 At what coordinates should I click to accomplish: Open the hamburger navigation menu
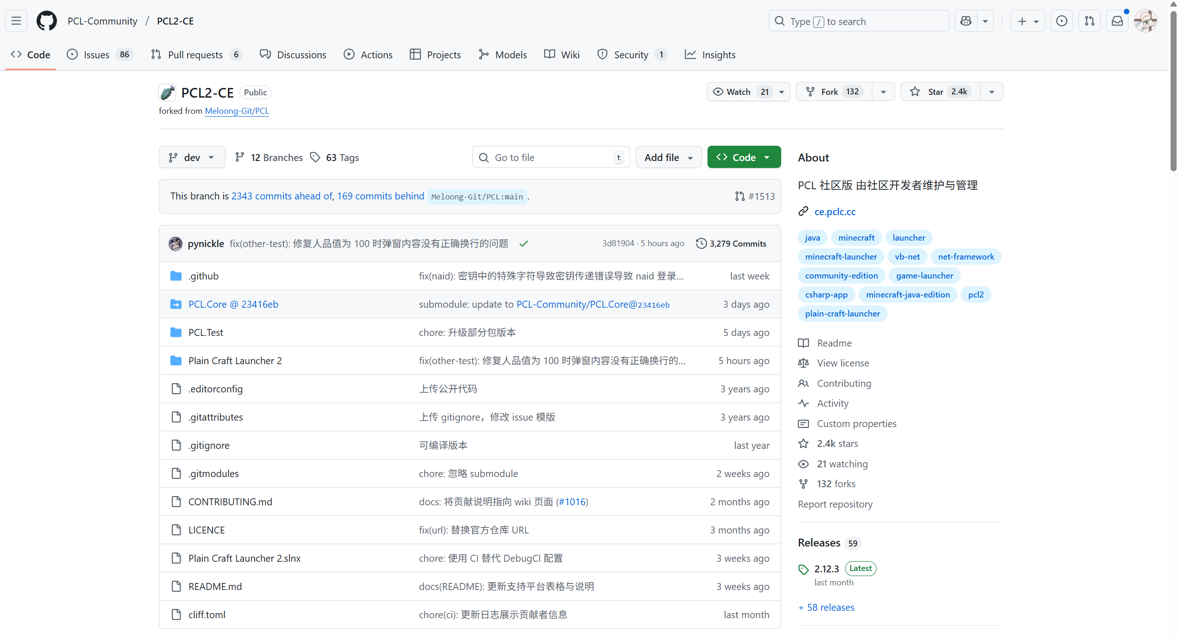click(16, 21)
